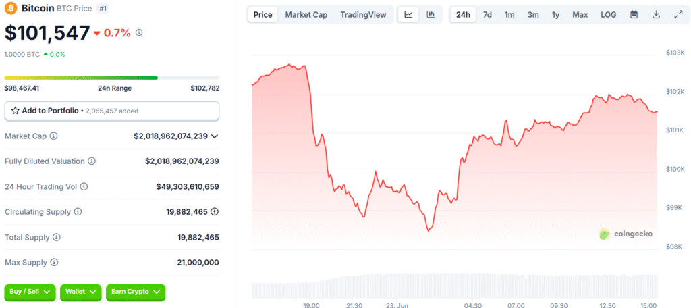Image resolution: width=691 pixels, height=308 pixels.
Task: Click the $103K axis label
Action: click(x=675, y=53)
